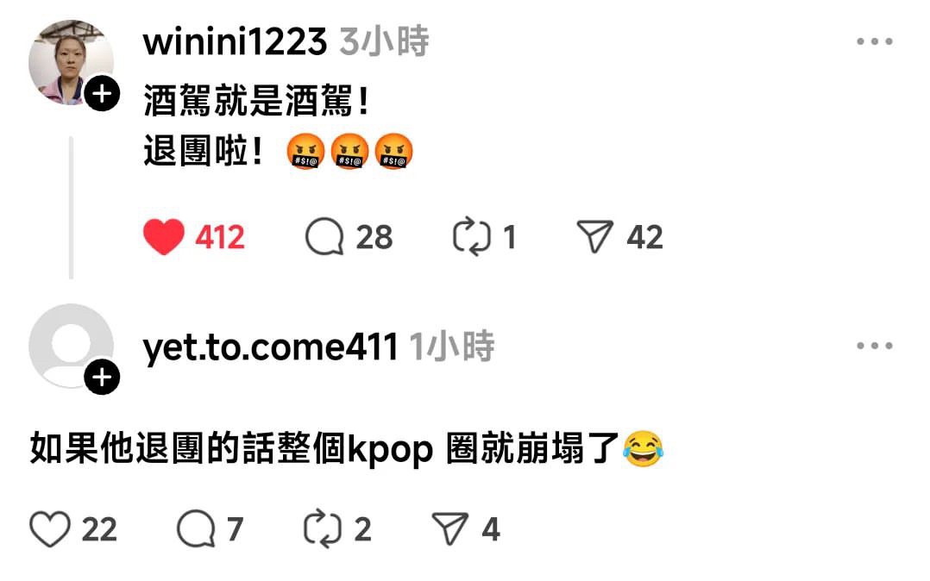Screen dimensions: 930x581
Task: Repost yet.to.come411's kpop reply
Action: coord(322,528)
